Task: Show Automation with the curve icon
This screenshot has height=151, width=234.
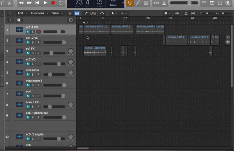Action: click(x=86, y=13)
